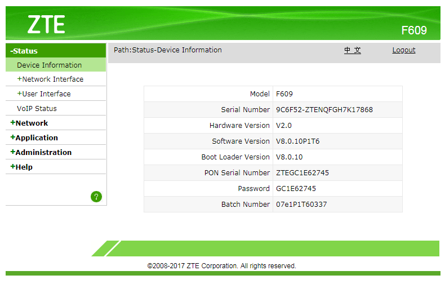Click the PON Serial Number label
Viewport: 445px width, 284px height.
[237, 172]
